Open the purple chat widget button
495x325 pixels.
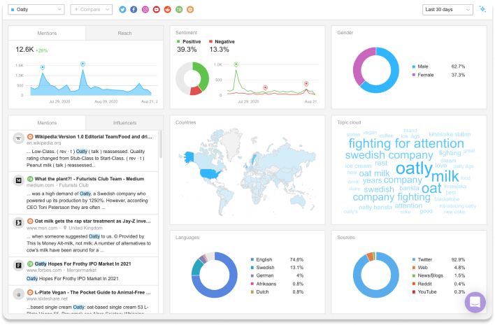coord(475,302)
